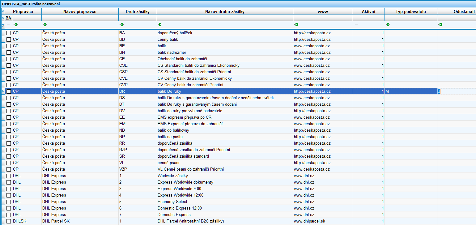476x225 pixels.
Task: Click the ABC filter icon under Druh zásilky
Action: pyautogui.click(x=122, y=24)
